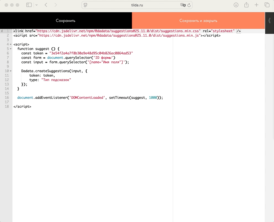Expand the right side panel arrow

pos(269,21)
